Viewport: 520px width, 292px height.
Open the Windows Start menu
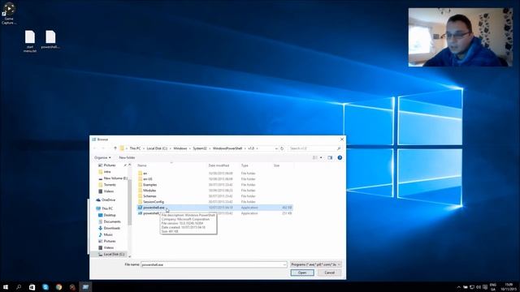pyautogui.click(x=6, y=287)
